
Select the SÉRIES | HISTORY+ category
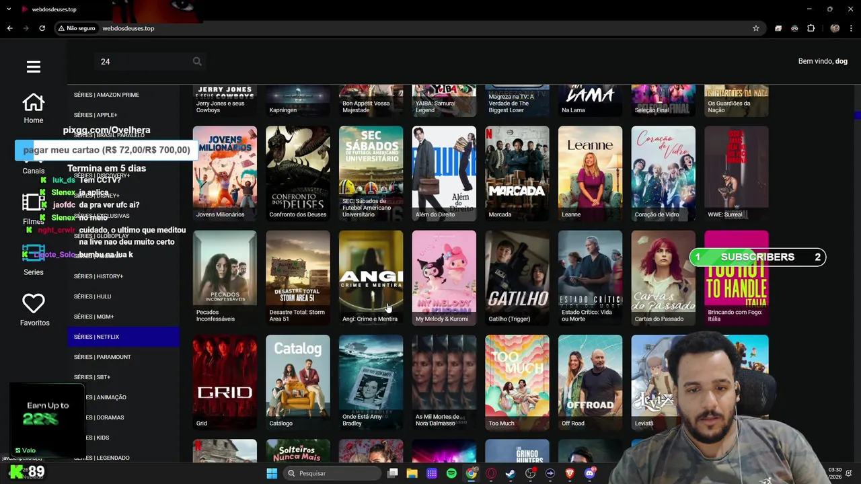[123, 276]
